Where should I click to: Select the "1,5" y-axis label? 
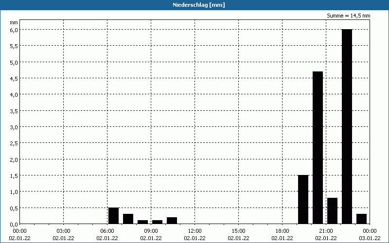(x=14, y=176)
